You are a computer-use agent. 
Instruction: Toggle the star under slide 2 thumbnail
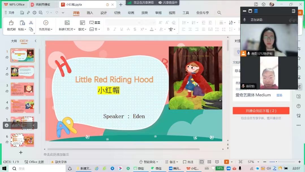click(x=7, y=74)
